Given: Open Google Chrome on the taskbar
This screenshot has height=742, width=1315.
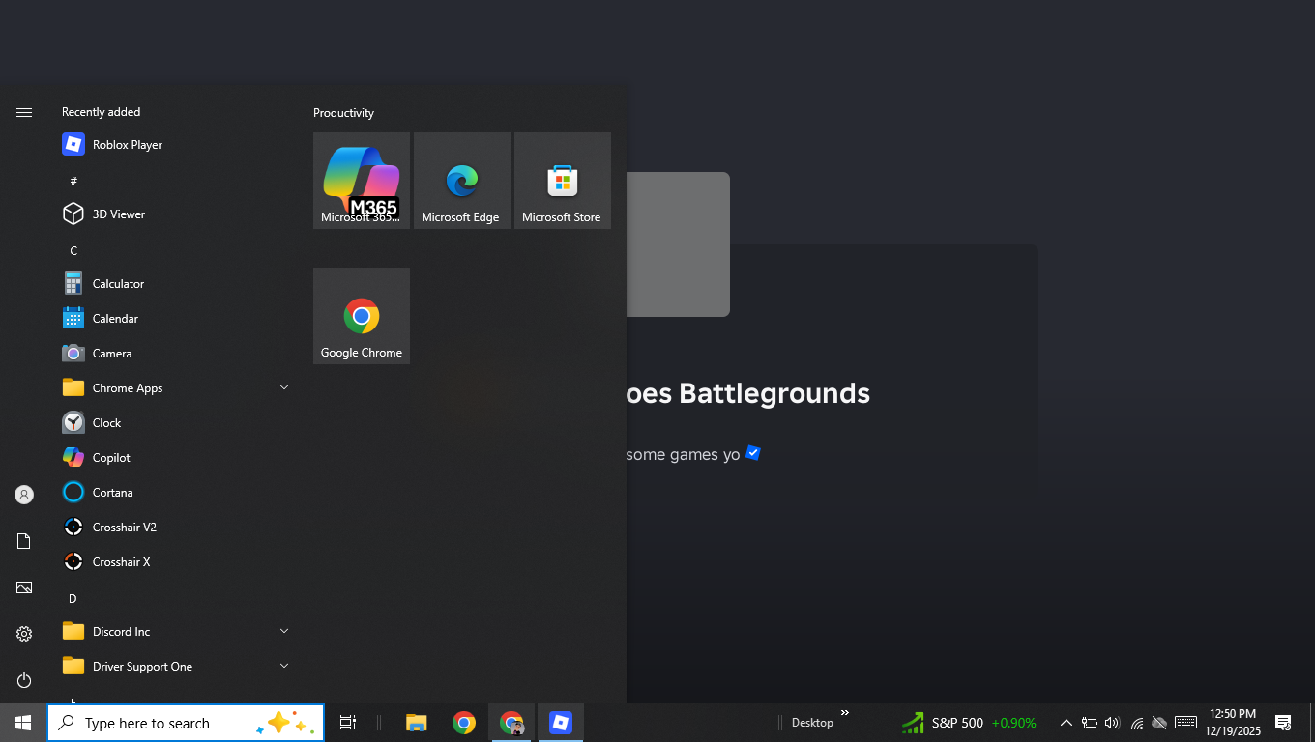Looking at the screenshot, I should (x=464, y=723).
